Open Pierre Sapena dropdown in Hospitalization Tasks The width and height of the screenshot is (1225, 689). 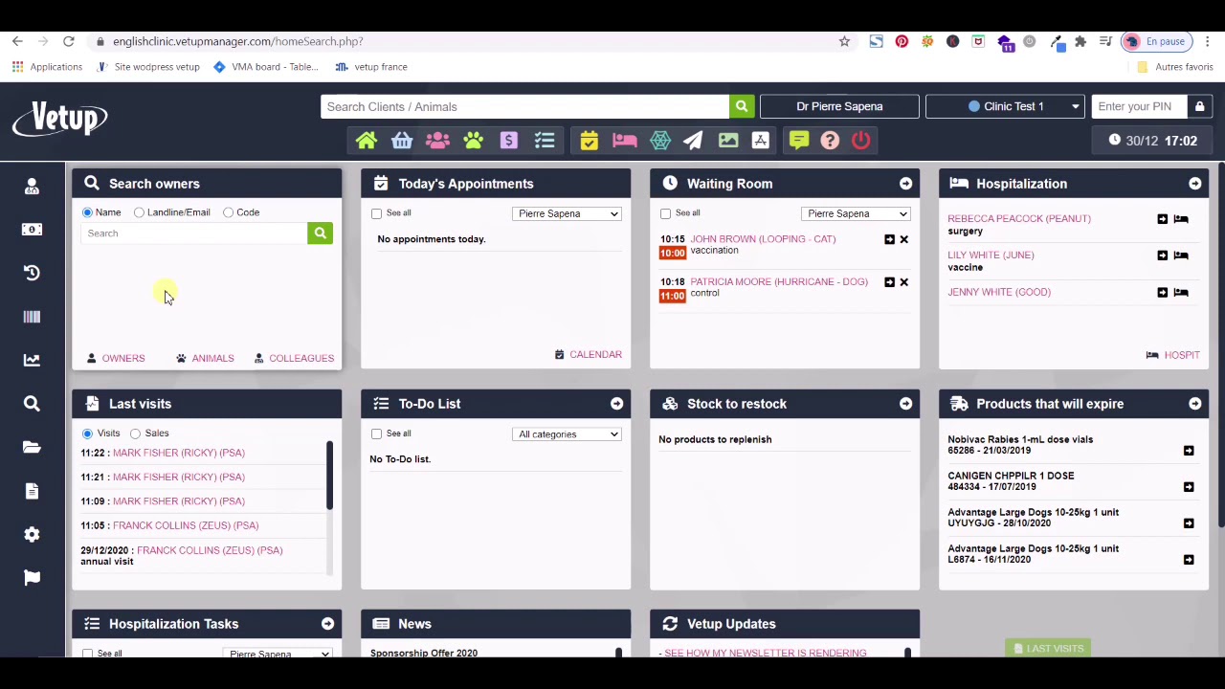278,654
